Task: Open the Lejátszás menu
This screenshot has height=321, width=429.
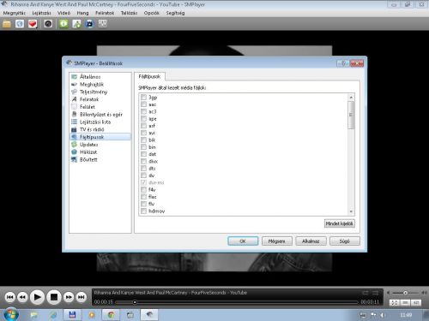Action: pos(41,13)
